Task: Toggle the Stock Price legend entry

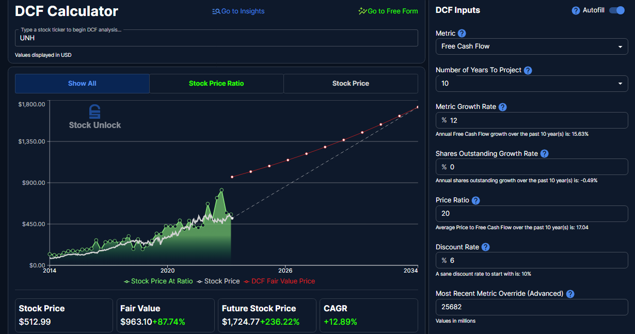Action: pyautogui.click(x=218, y=281)
